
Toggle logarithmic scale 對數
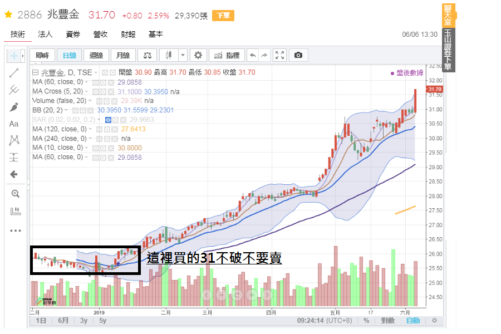[387, 320]
